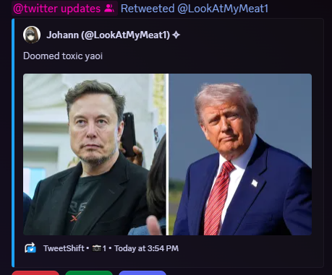332x275 pixels.
Task: Click the "Doomed toxic yaoi" tweet text
Action: click(x=63, y=56)
